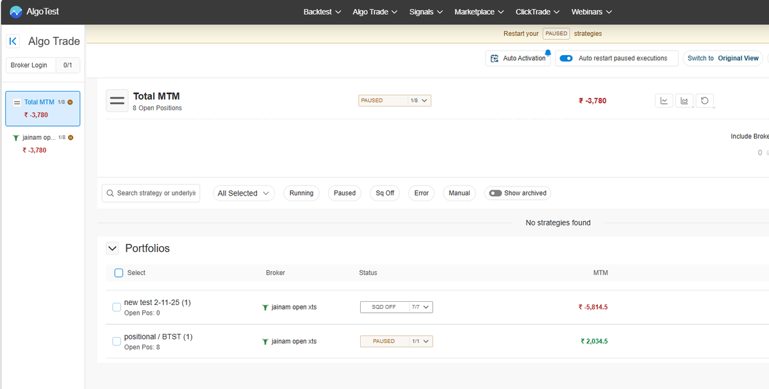
Task: Open the Signals menu
Action: pos(426,12)
